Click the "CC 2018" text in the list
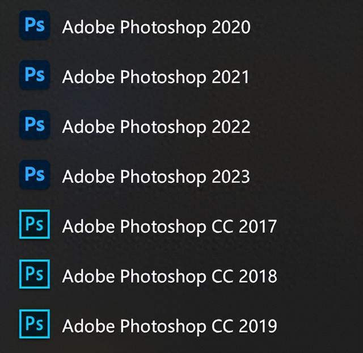The image size is (363, 353). pos(243,276)
